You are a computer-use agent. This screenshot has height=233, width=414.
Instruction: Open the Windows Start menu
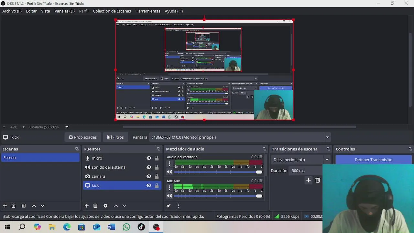(7, 227)
